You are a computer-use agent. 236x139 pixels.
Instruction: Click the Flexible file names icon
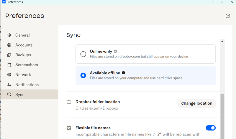coord(69,128)
